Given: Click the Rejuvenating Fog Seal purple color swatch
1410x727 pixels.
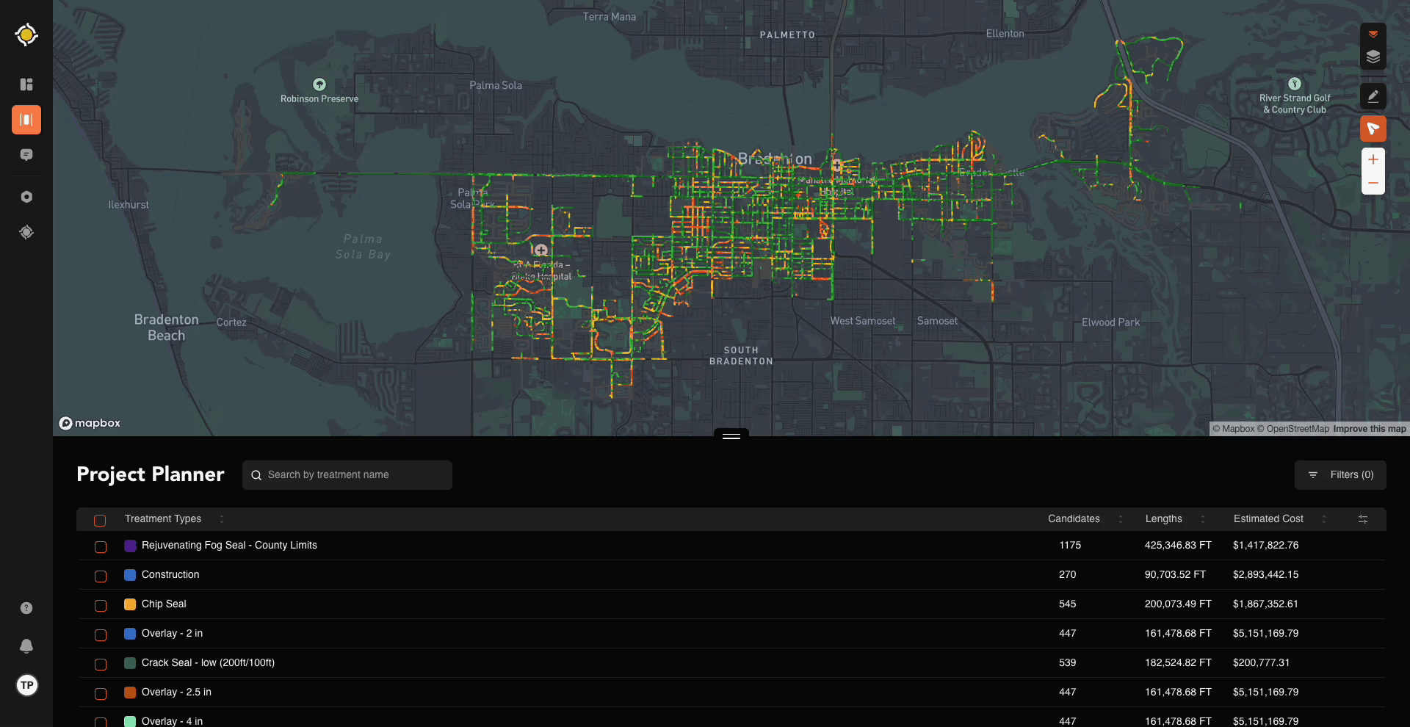Looking at the screenshot, I should point(130,546).
